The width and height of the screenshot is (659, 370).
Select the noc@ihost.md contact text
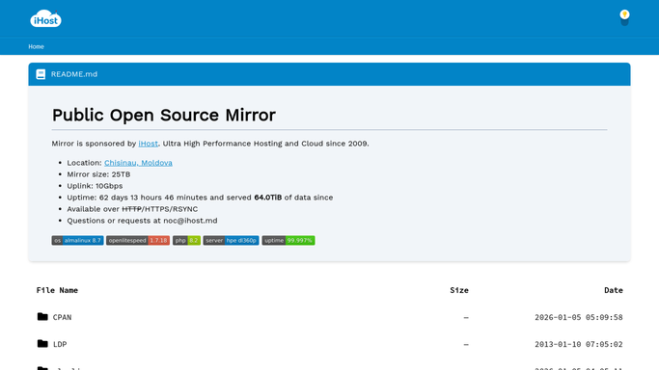(x=190, y=221)
